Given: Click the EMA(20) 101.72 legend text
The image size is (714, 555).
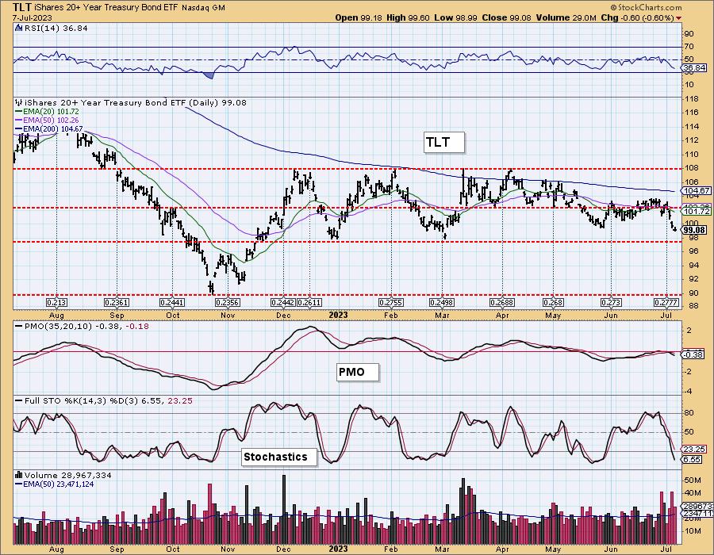Looking at the screenshot, I should point(51,112).
